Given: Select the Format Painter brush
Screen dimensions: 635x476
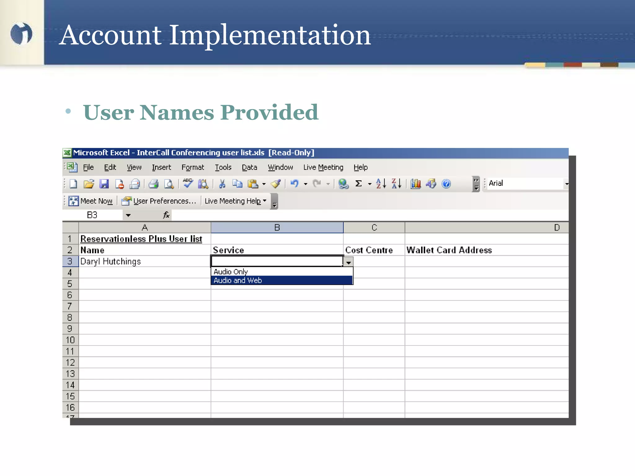Looking at the screenshot, I should tap(276, 184).
